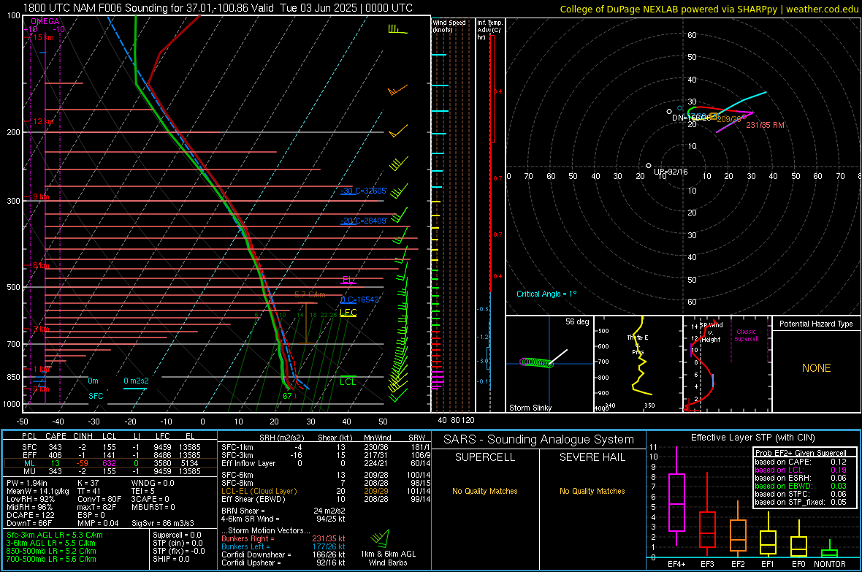
Task: Click the 0 C=16543' freezing level label
Action: pyautogui.click(x=360, y=300)
